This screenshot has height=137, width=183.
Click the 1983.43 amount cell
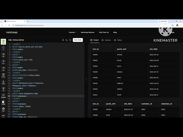tap(120, 83)
